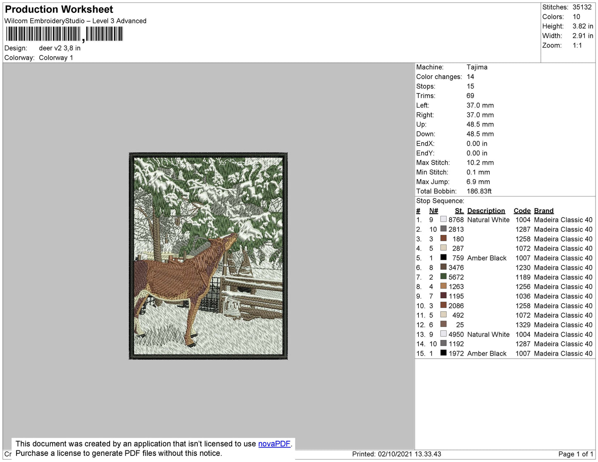Click the Page 1 of 1 indicator
The image size is (598, 462).
point(576,454)
